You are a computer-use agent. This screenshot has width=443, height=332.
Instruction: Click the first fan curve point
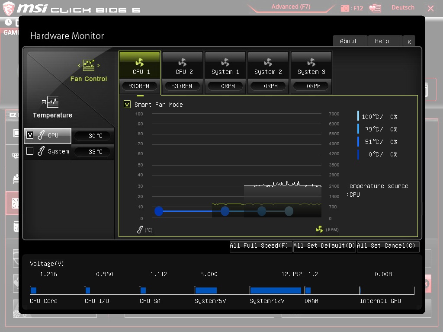point(159,211)
